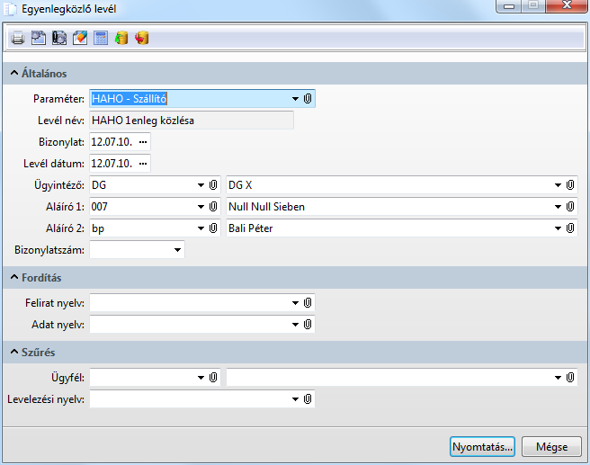This screenshot has width=590, height=465.
Task: Click the Mégse button
Action: [551, 447]
